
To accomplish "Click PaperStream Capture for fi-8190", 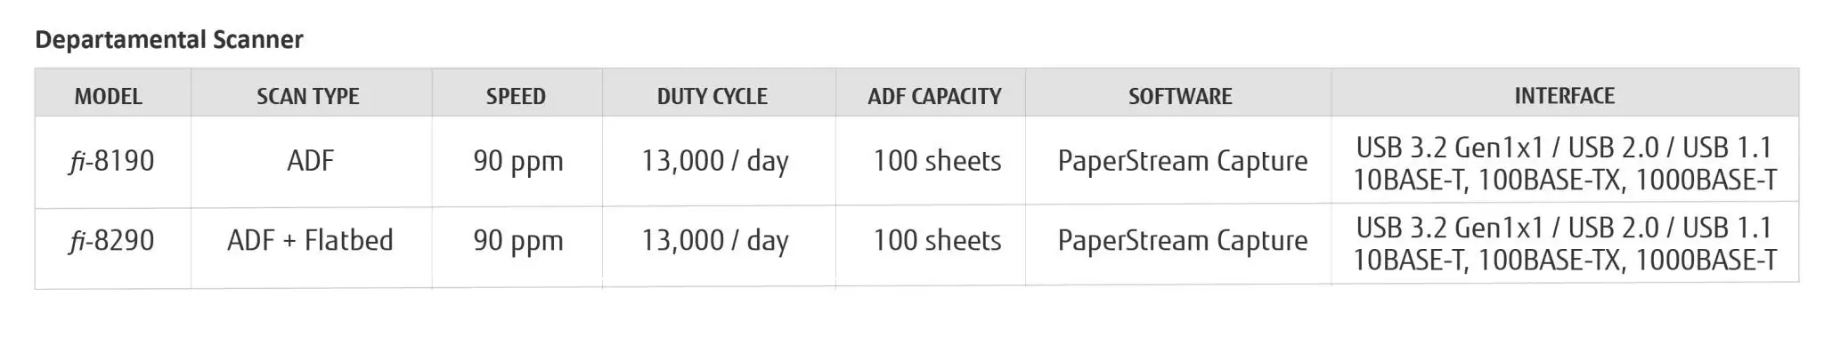I will coord(1183,162).
